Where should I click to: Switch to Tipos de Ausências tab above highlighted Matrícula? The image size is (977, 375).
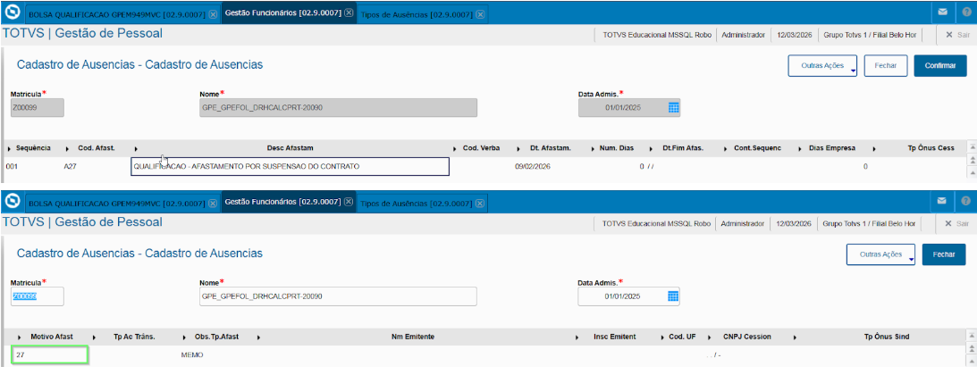(x=417, y=204)
